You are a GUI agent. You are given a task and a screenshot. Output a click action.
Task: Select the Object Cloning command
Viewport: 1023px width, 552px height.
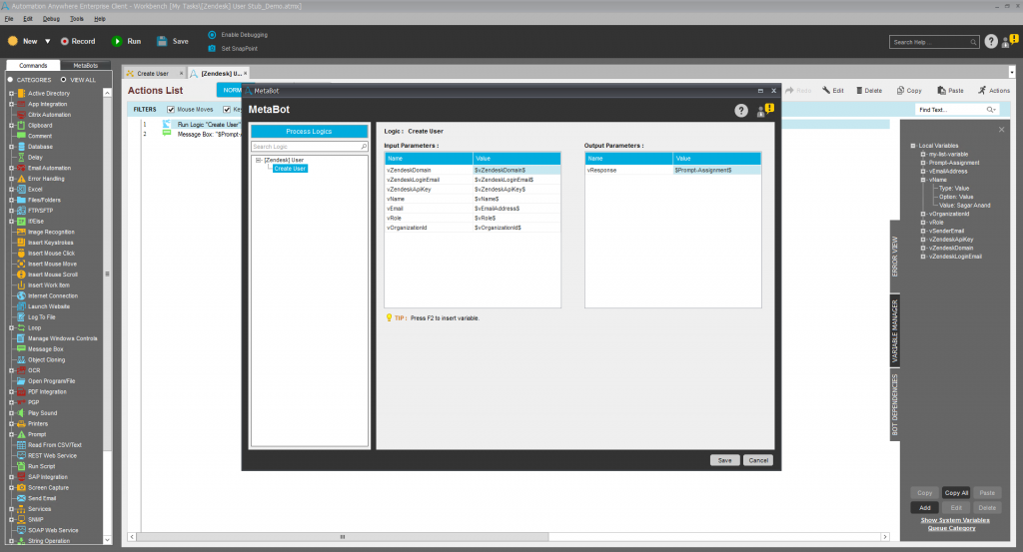[46, 359]
